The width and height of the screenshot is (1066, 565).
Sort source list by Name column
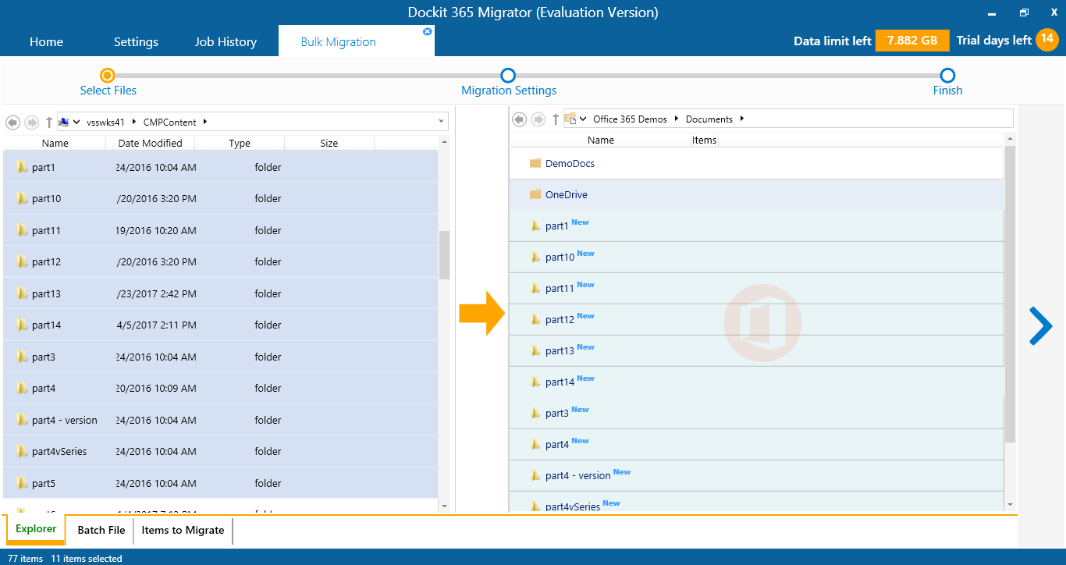coord(55,143)
